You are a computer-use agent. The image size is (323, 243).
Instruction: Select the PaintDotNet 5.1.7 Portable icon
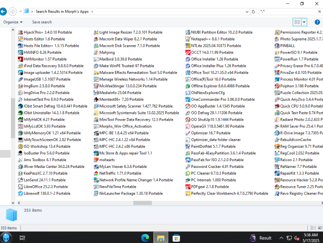(188, 146)
